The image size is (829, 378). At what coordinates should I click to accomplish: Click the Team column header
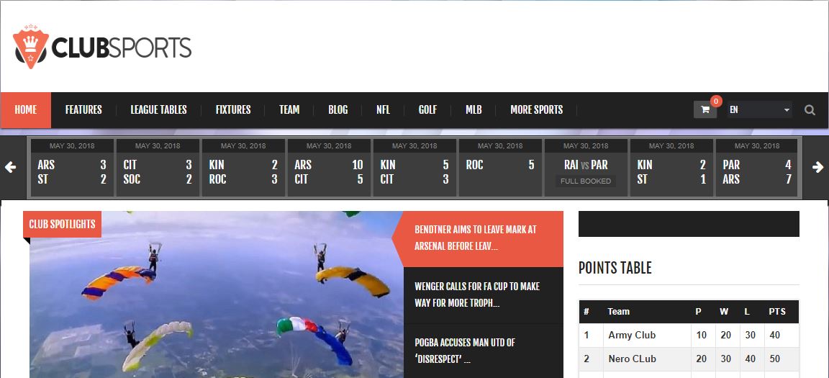(x=619, y=312)
